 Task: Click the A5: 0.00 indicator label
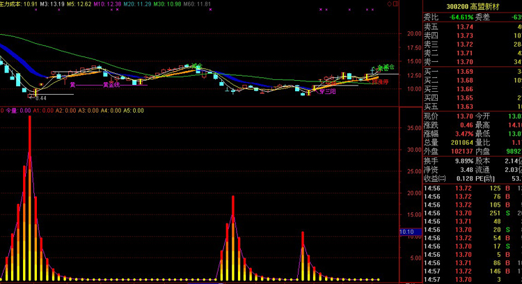134,111
